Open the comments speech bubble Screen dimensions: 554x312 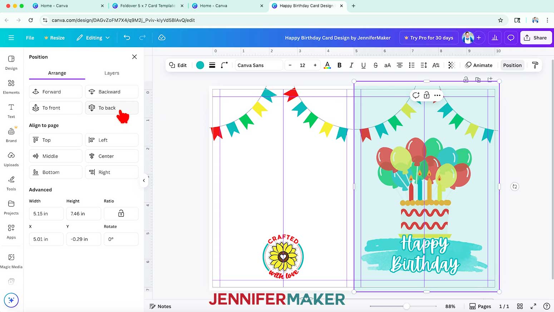[x=511, y=38]
